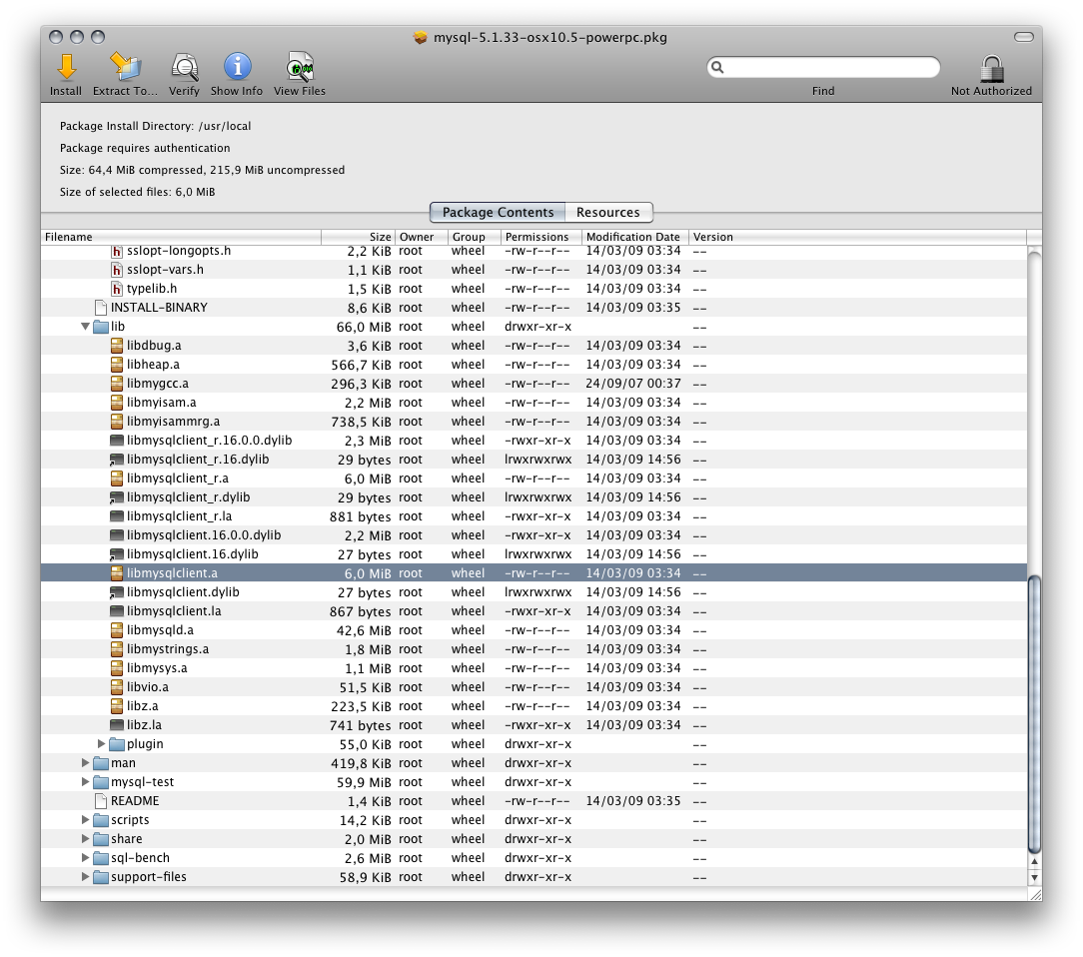
Task: Sort by the Filename column header
Action: tap(181, 237)
